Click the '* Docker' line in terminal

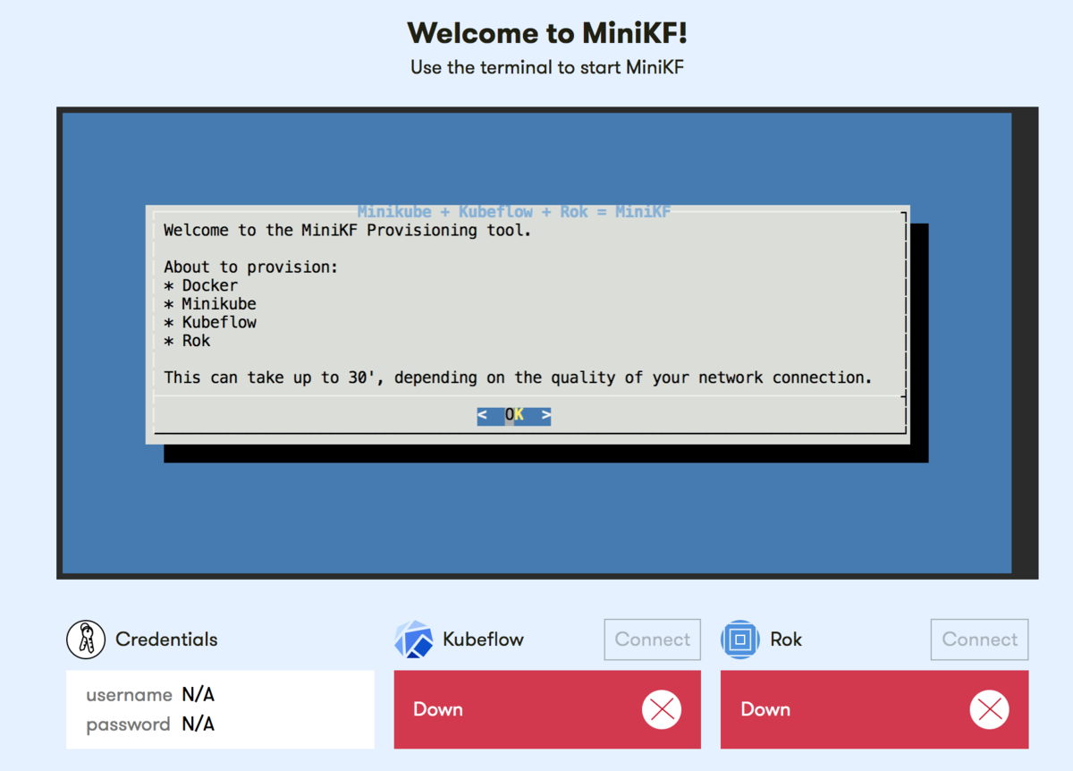(x=201, y=285)
